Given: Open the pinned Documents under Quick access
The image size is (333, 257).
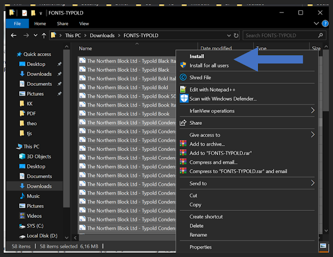Looking at the screenshot, I should tap(40, 84).
